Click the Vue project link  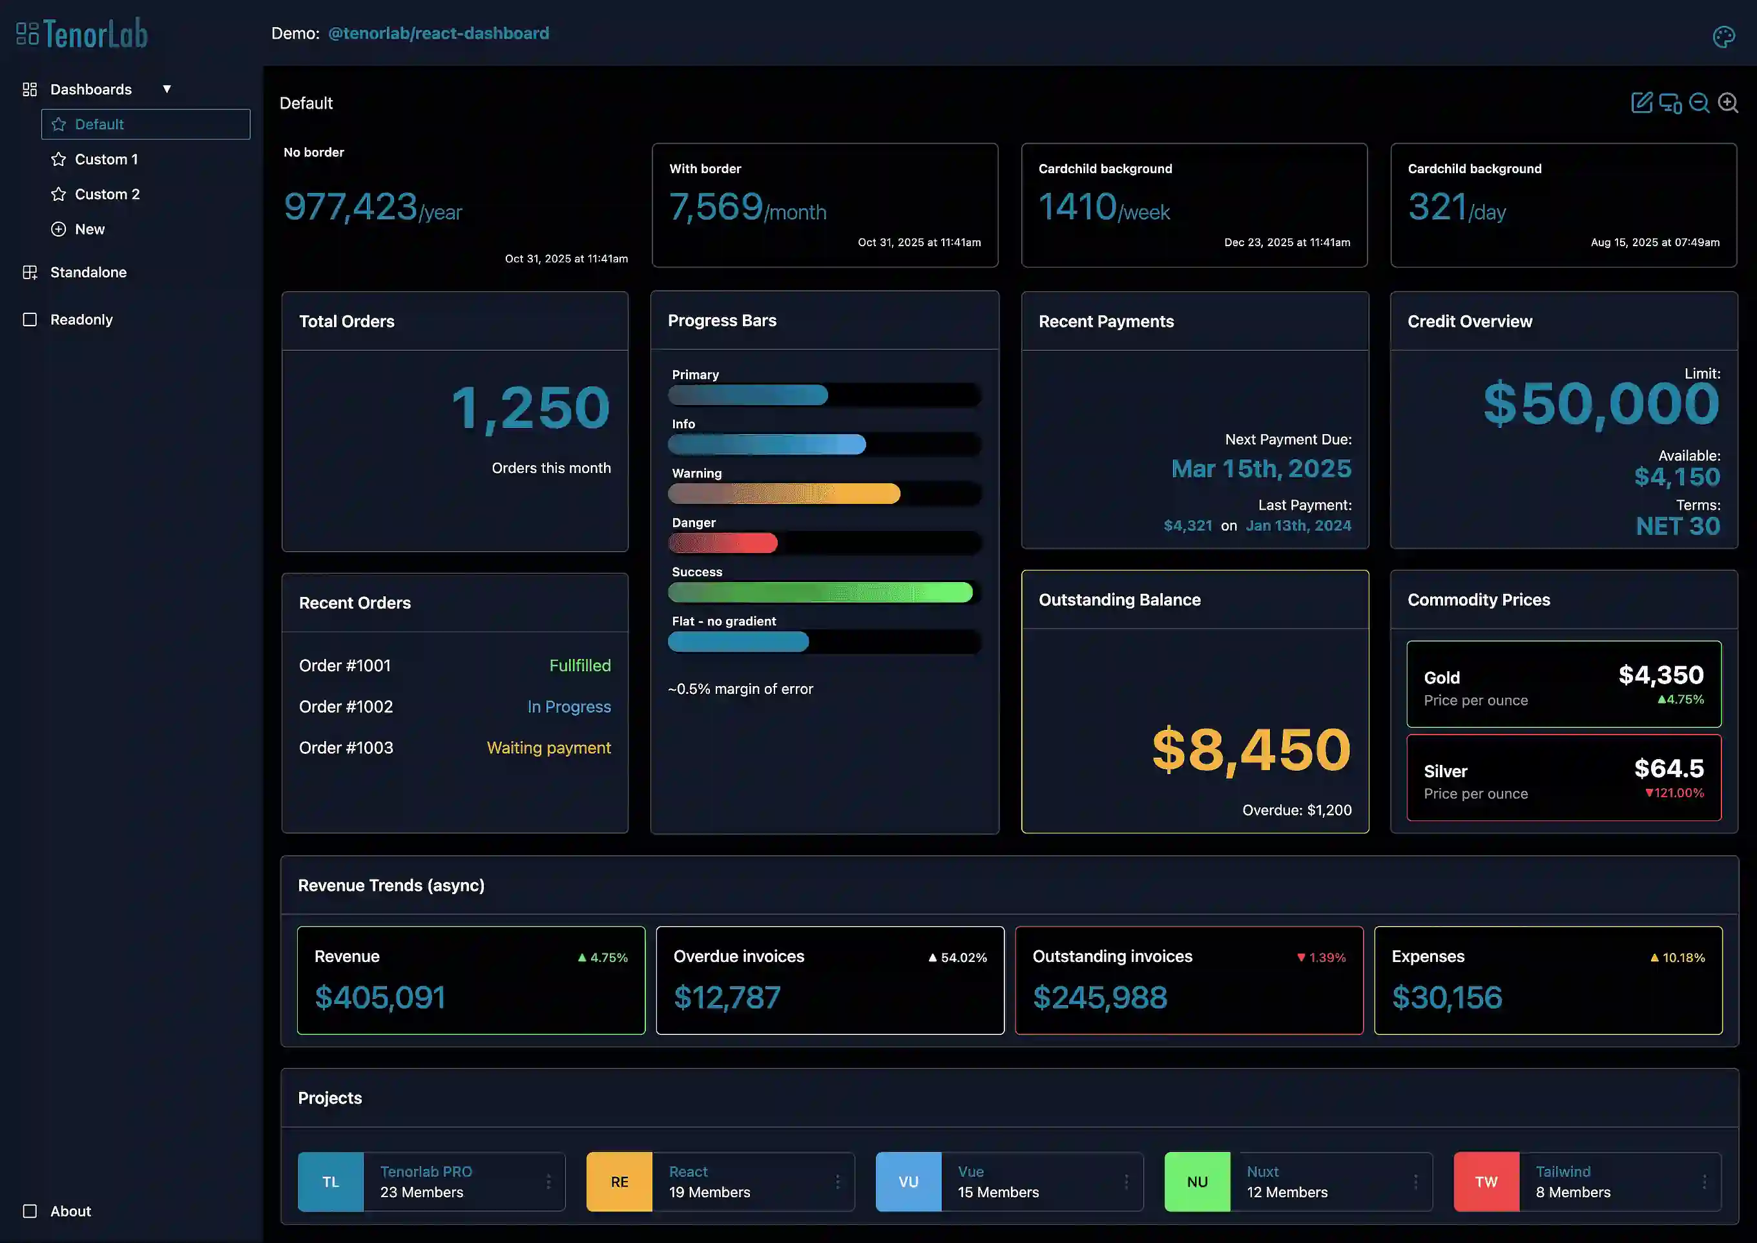point(970,1171)
